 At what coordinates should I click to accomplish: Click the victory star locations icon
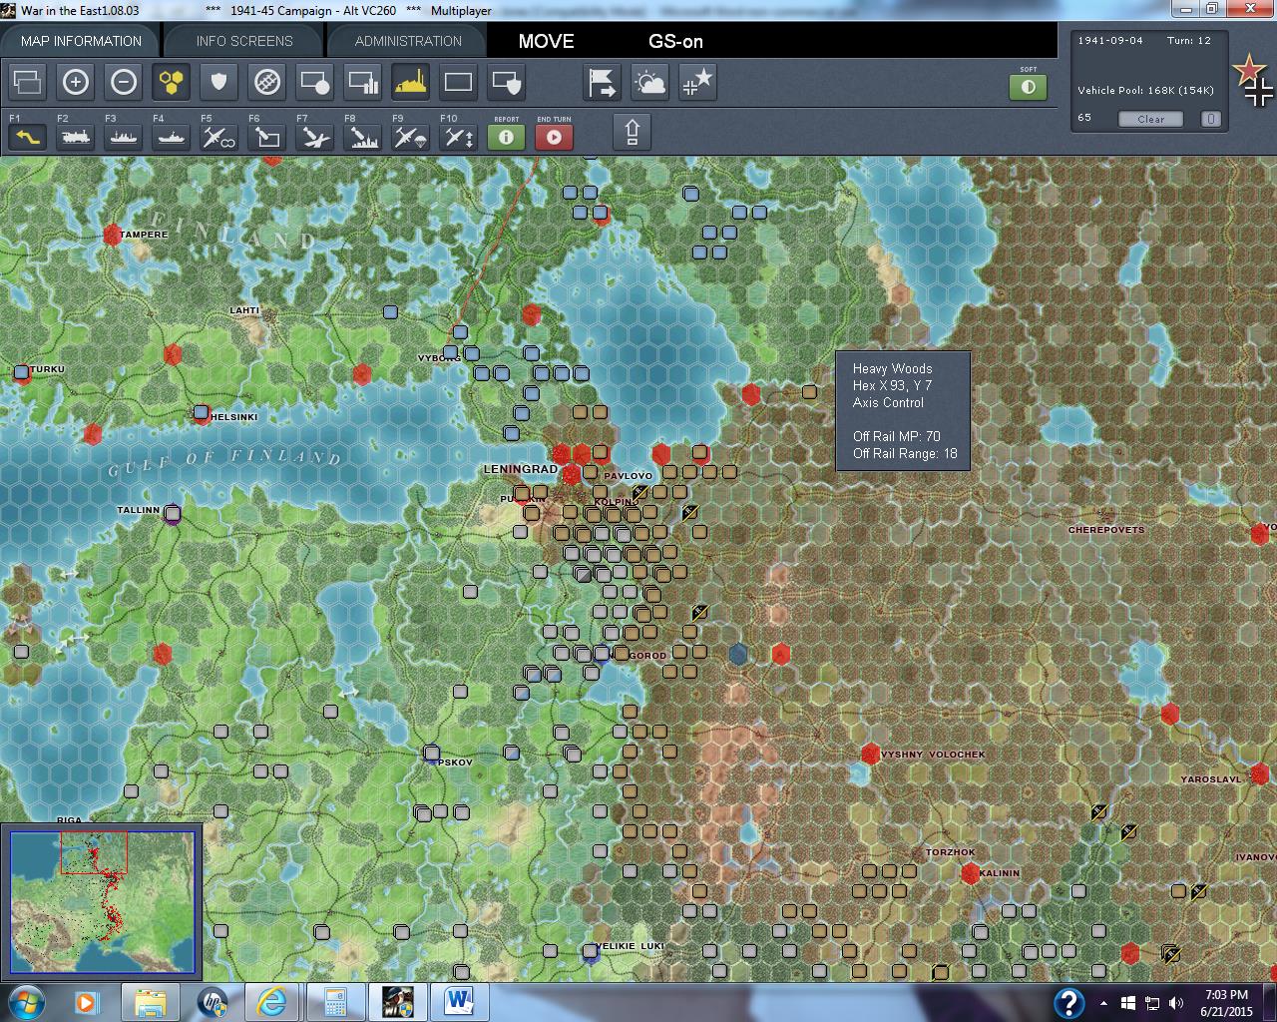[x=698, y=82]
